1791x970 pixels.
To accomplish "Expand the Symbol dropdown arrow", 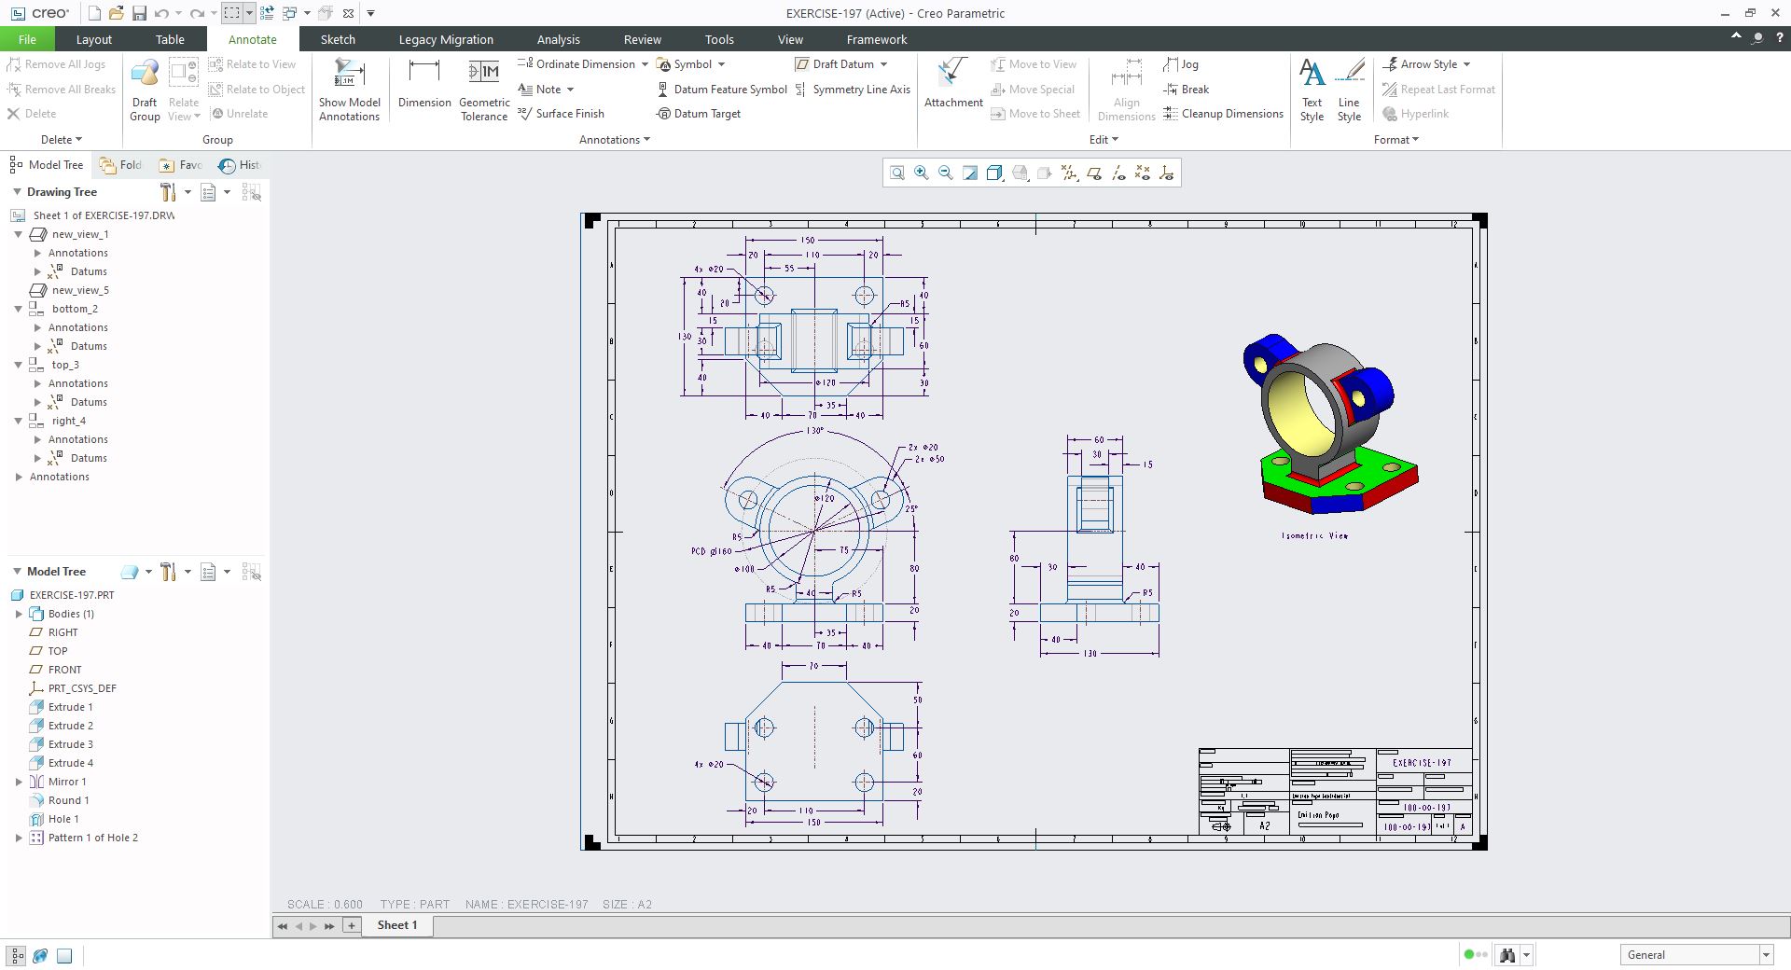I will (x=721, y=64).
